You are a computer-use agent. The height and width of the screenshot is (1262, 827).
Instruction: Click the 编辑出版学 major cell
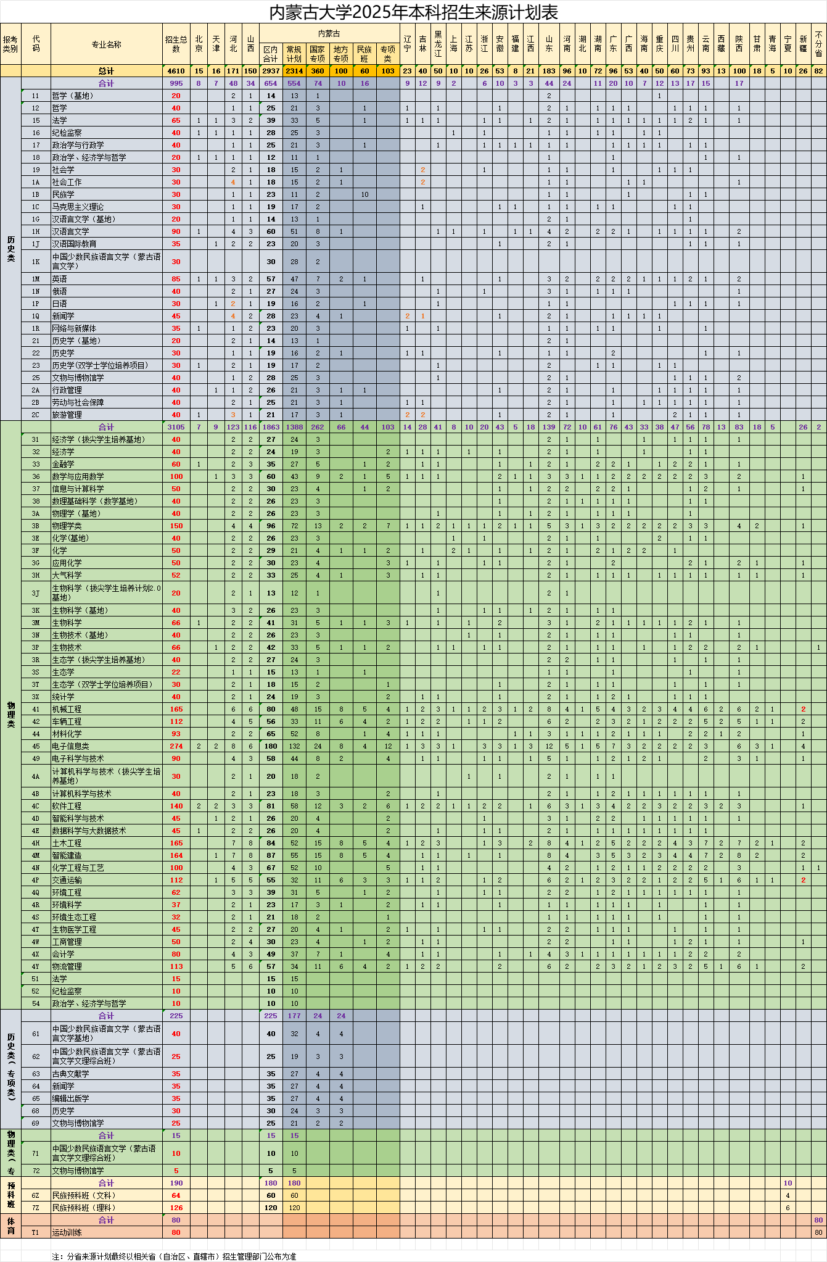[107, 1098]
